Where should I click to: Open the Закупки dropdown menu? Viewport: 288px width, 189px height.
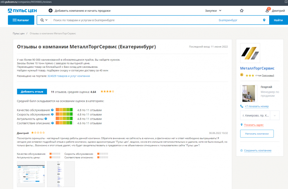[x=213, y=11]
